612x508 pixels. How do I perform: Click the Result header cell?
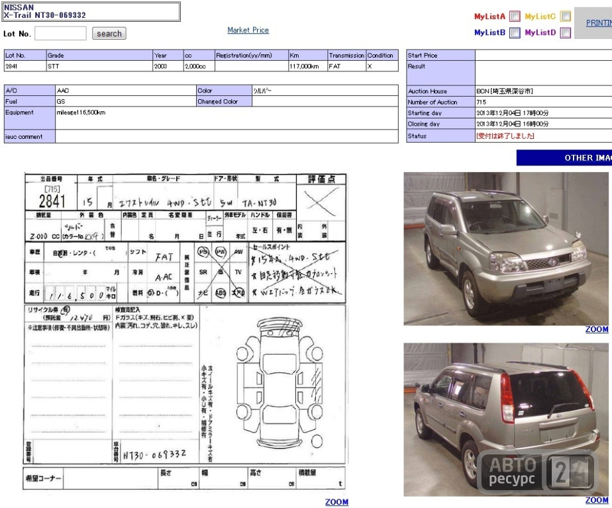pyautogui.click(x=440, y=73)
